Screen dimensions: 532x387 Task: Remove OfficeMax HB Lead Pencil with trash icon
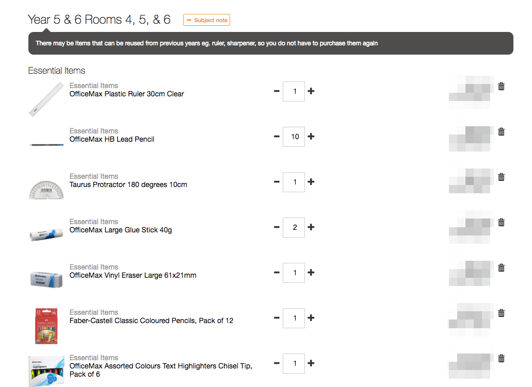coord(501,132)
